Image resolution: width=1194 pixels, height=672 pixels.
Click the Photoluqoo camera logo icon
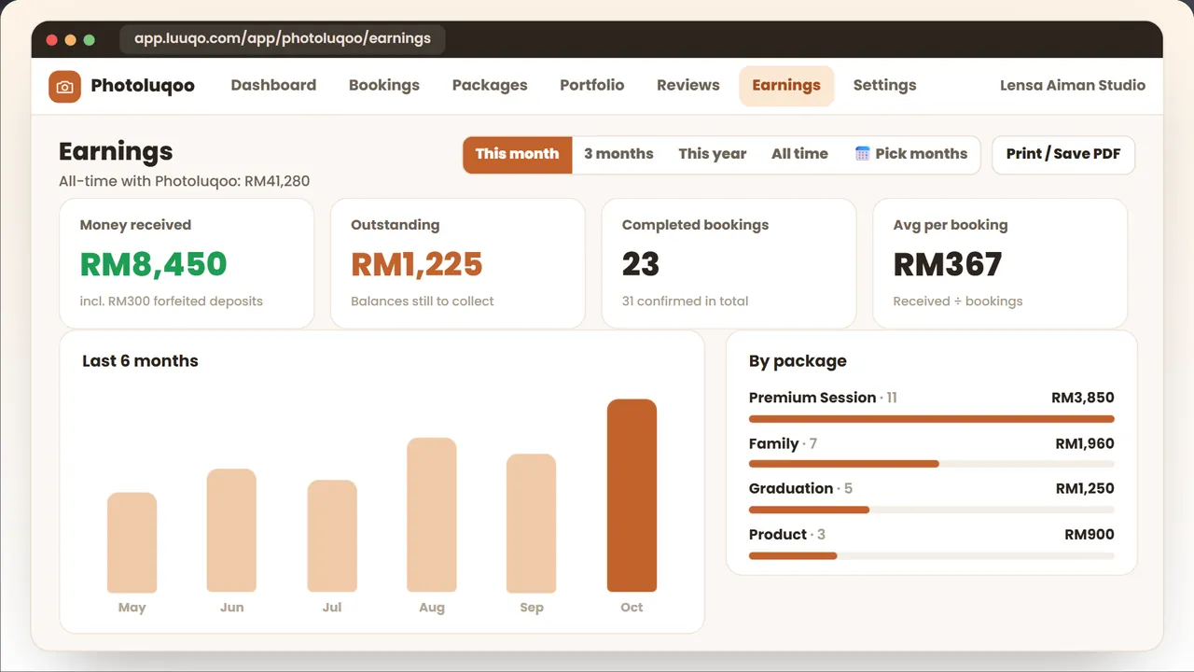click(x=64, y=86)
